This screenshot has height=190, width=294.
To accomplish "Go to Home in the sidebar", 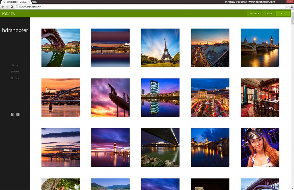I will (x=15, y=65).
